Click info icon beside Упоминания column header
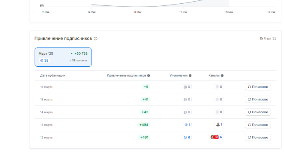 [190, 75]
